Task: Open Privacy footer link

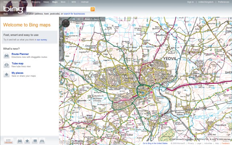Action: 191,144
